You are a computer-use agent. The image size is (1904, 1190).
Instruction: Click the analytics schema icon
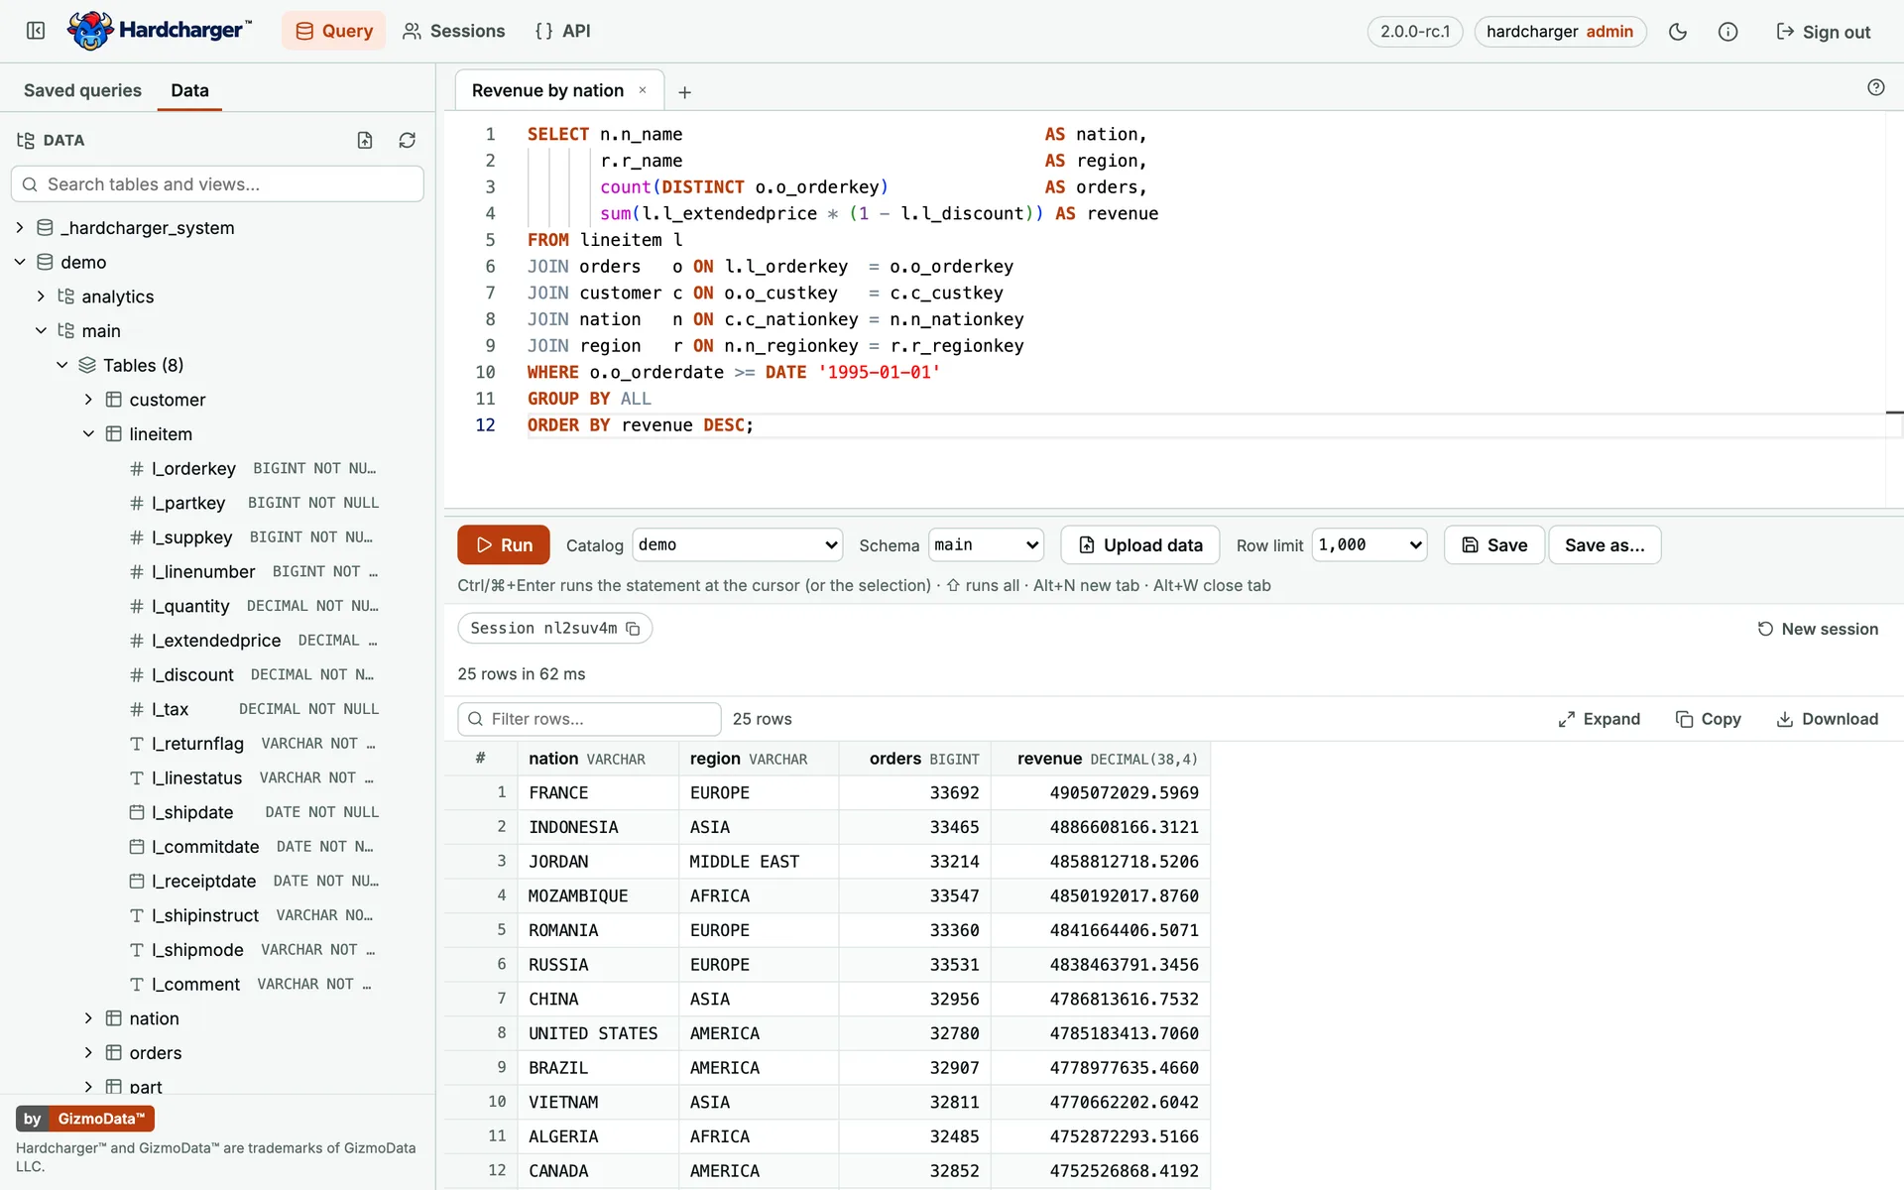click(x=66, y=297)
